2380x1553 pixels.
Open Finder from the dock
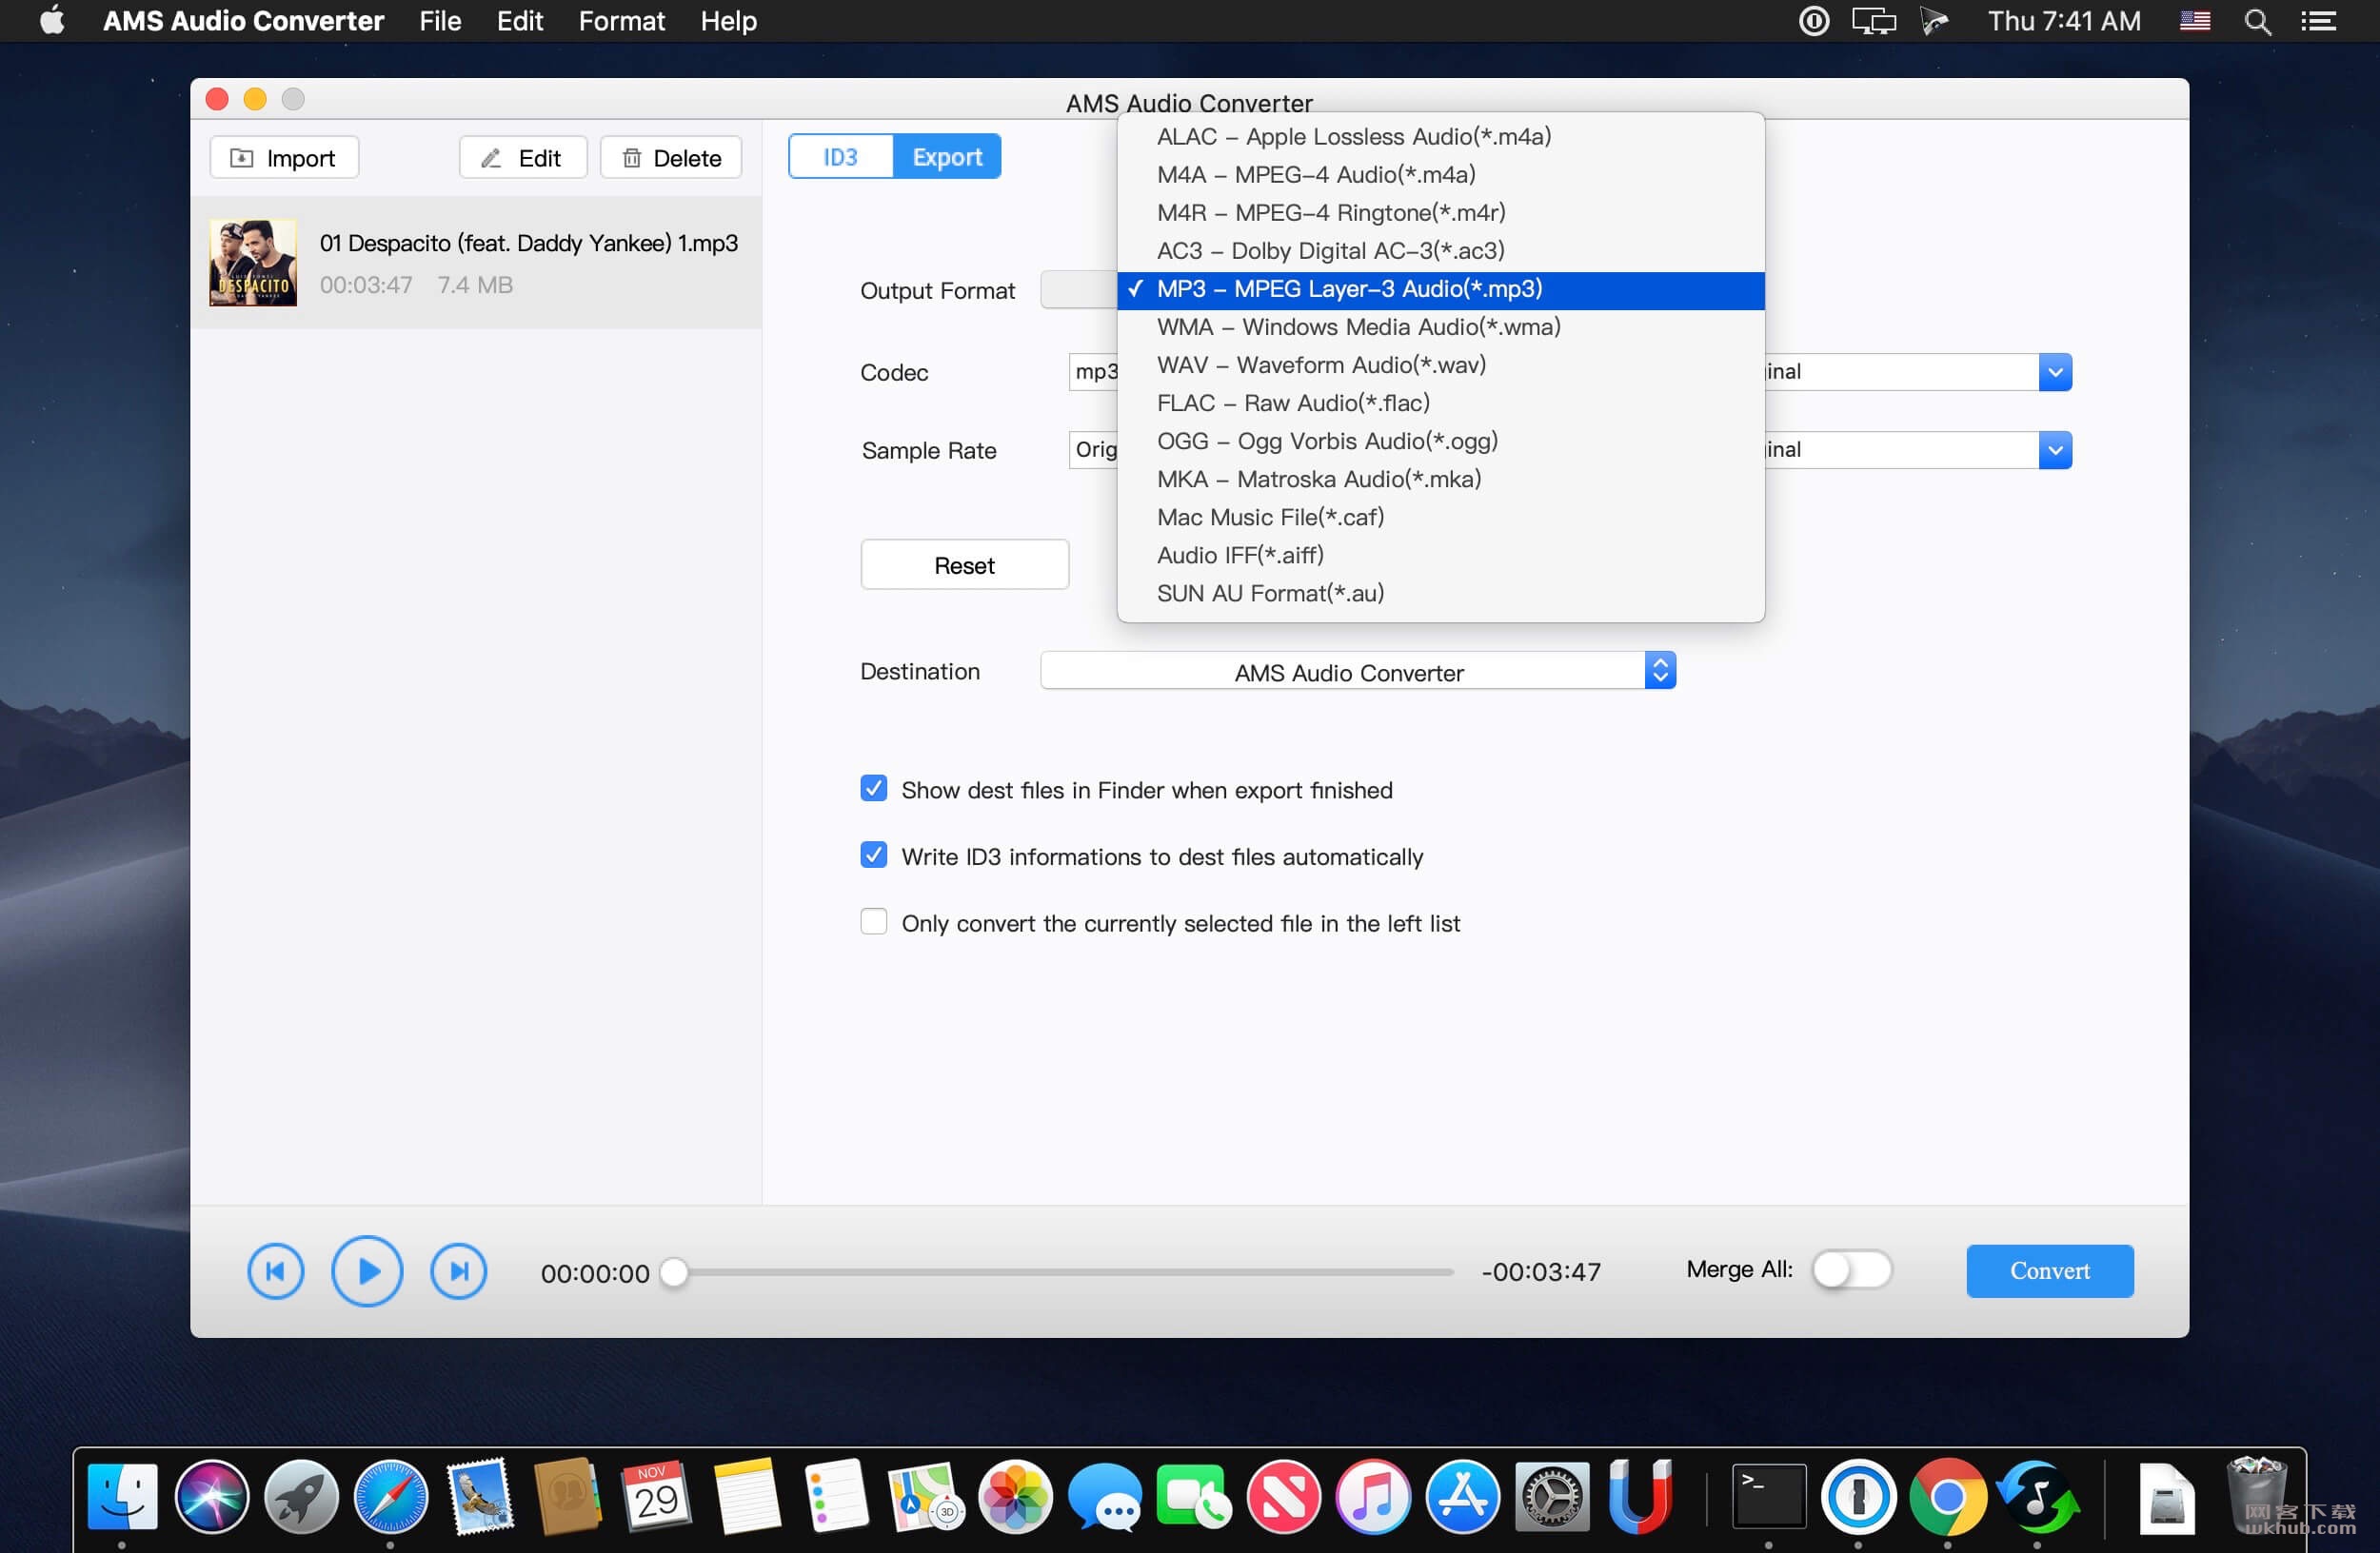(122, 1497)
